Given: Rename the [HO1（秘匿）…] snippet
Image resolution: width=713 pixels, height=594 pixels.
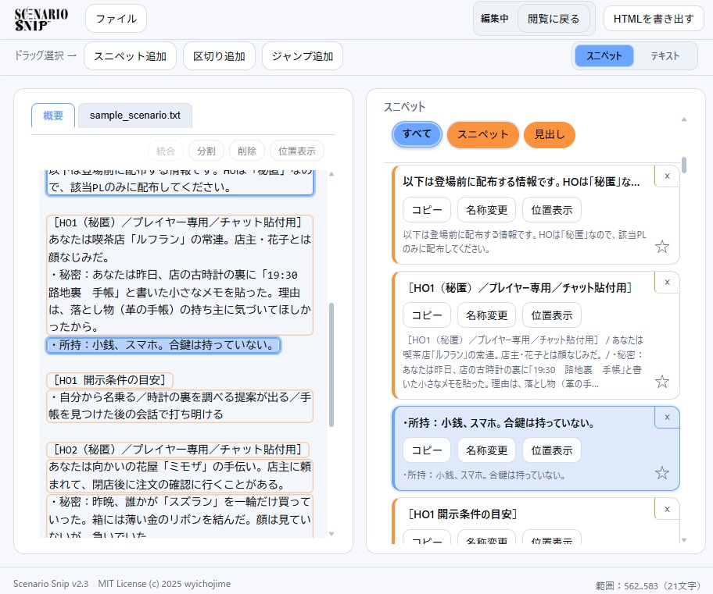Looking at the screenshot, I should point(486,315).
